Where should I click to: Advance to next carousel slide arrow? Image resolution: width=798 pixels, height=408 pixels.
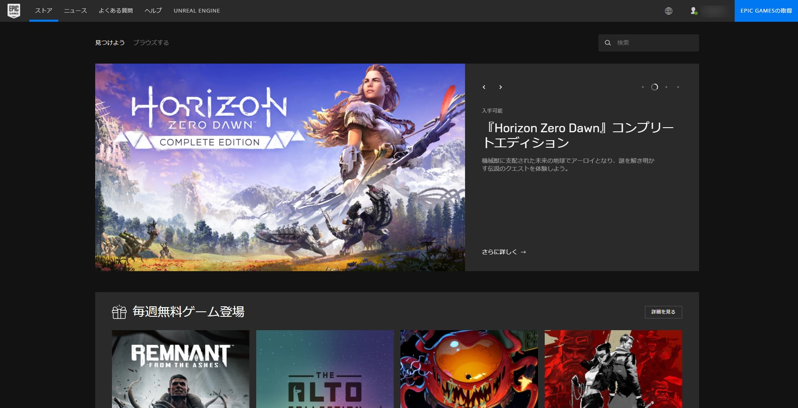click(500, 87)
